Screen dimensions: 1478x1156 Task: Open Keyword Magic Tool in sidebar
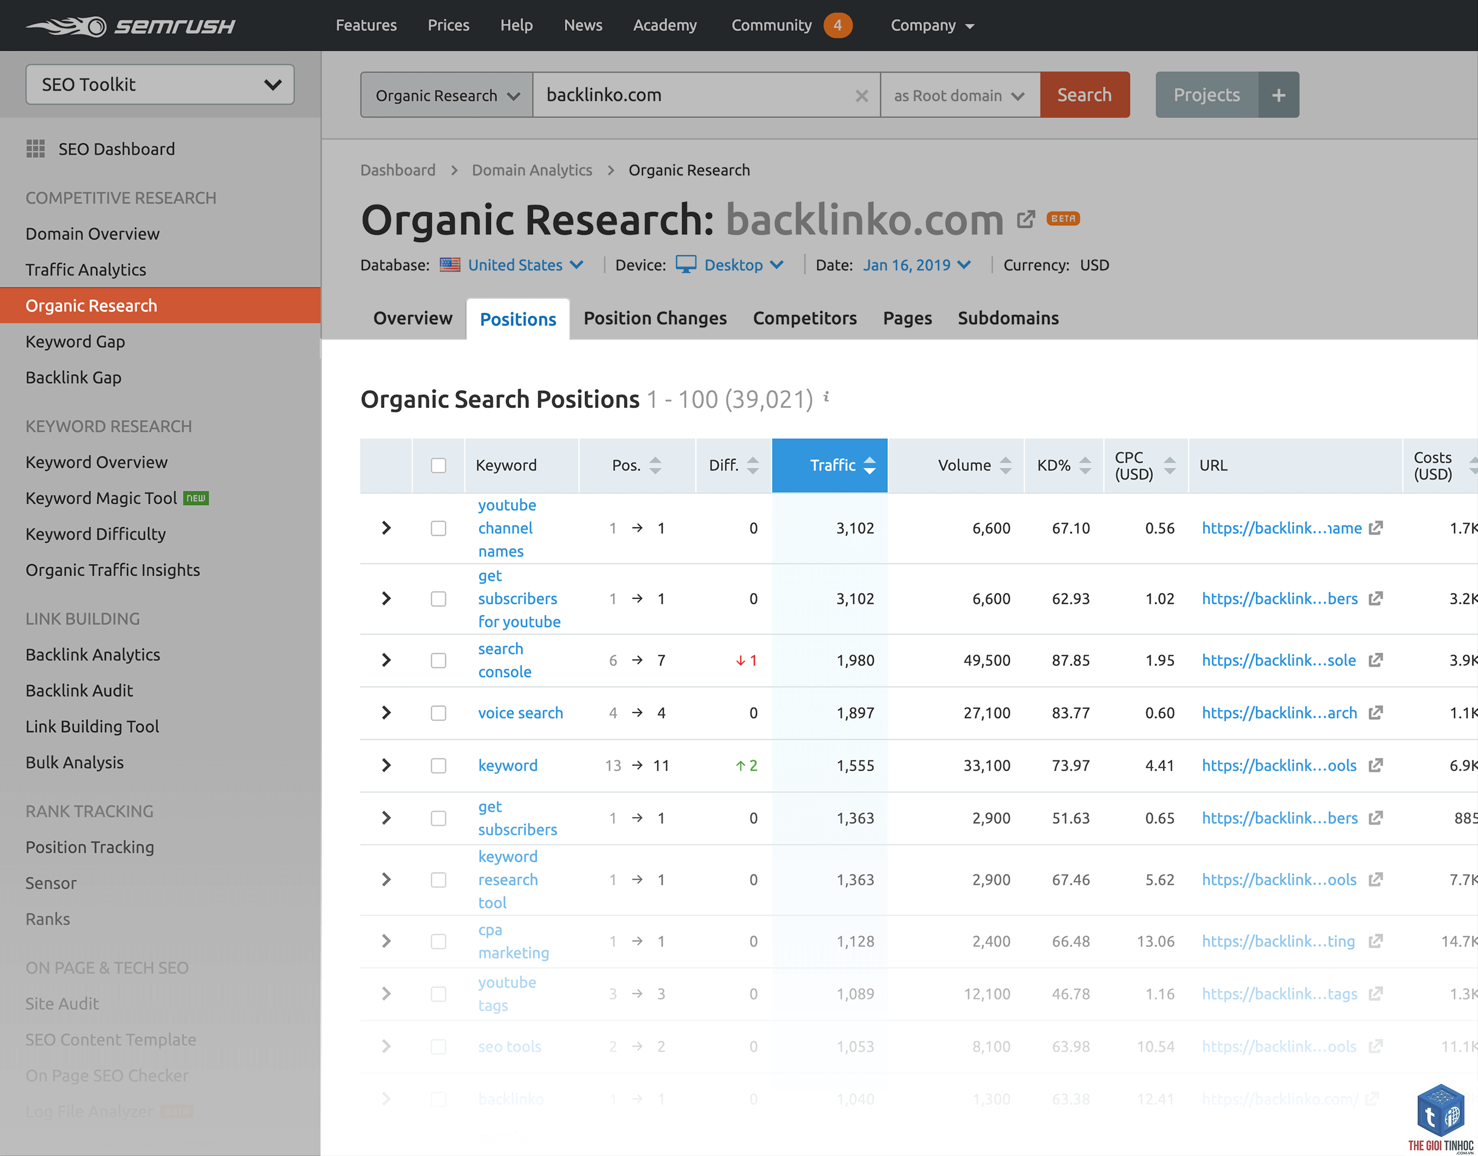(101, 498)
